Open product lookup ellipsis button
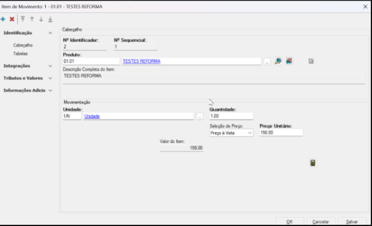 (x=267, y=61)
